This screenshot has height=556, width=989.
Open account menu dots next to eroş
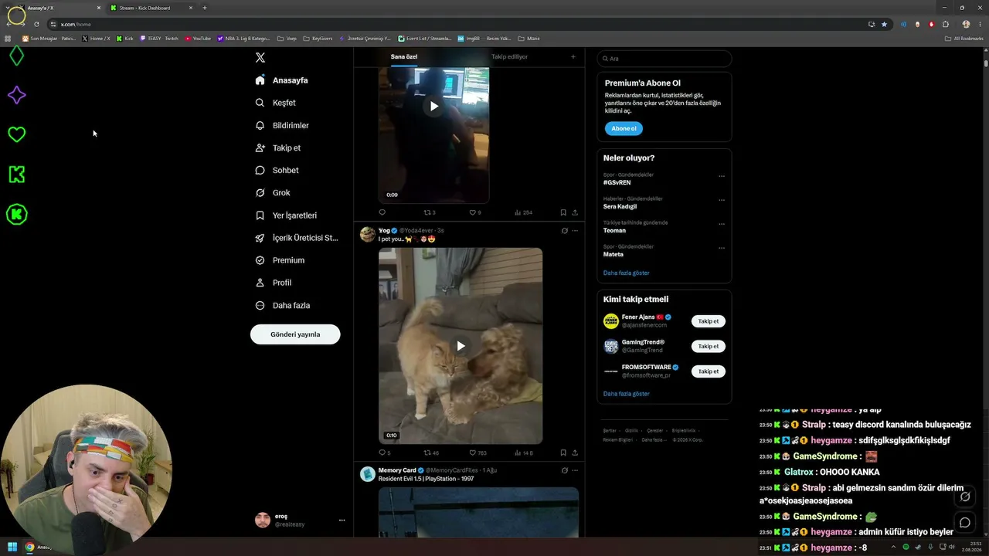342,520
